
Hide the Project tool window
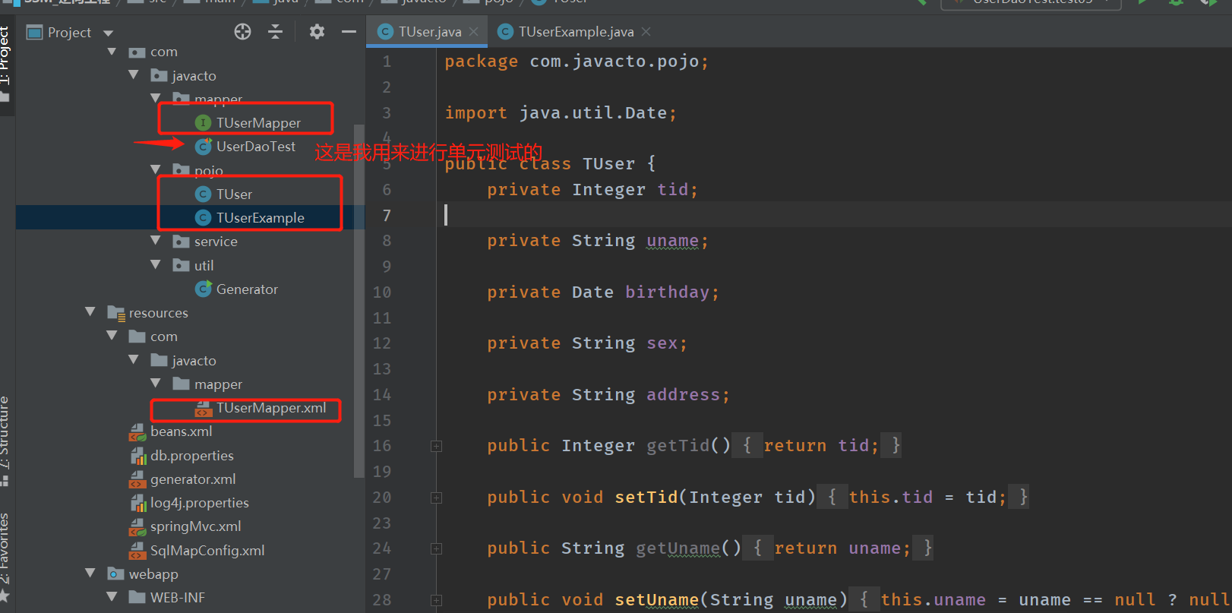coord(349,32)
